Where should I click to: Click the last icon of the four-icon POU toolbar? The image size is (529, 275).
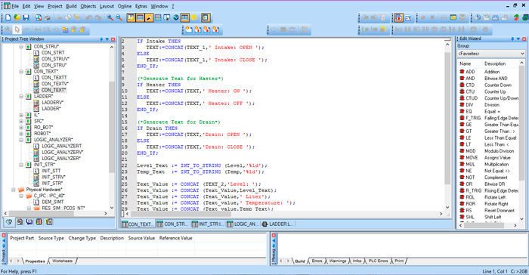(215, 29)
